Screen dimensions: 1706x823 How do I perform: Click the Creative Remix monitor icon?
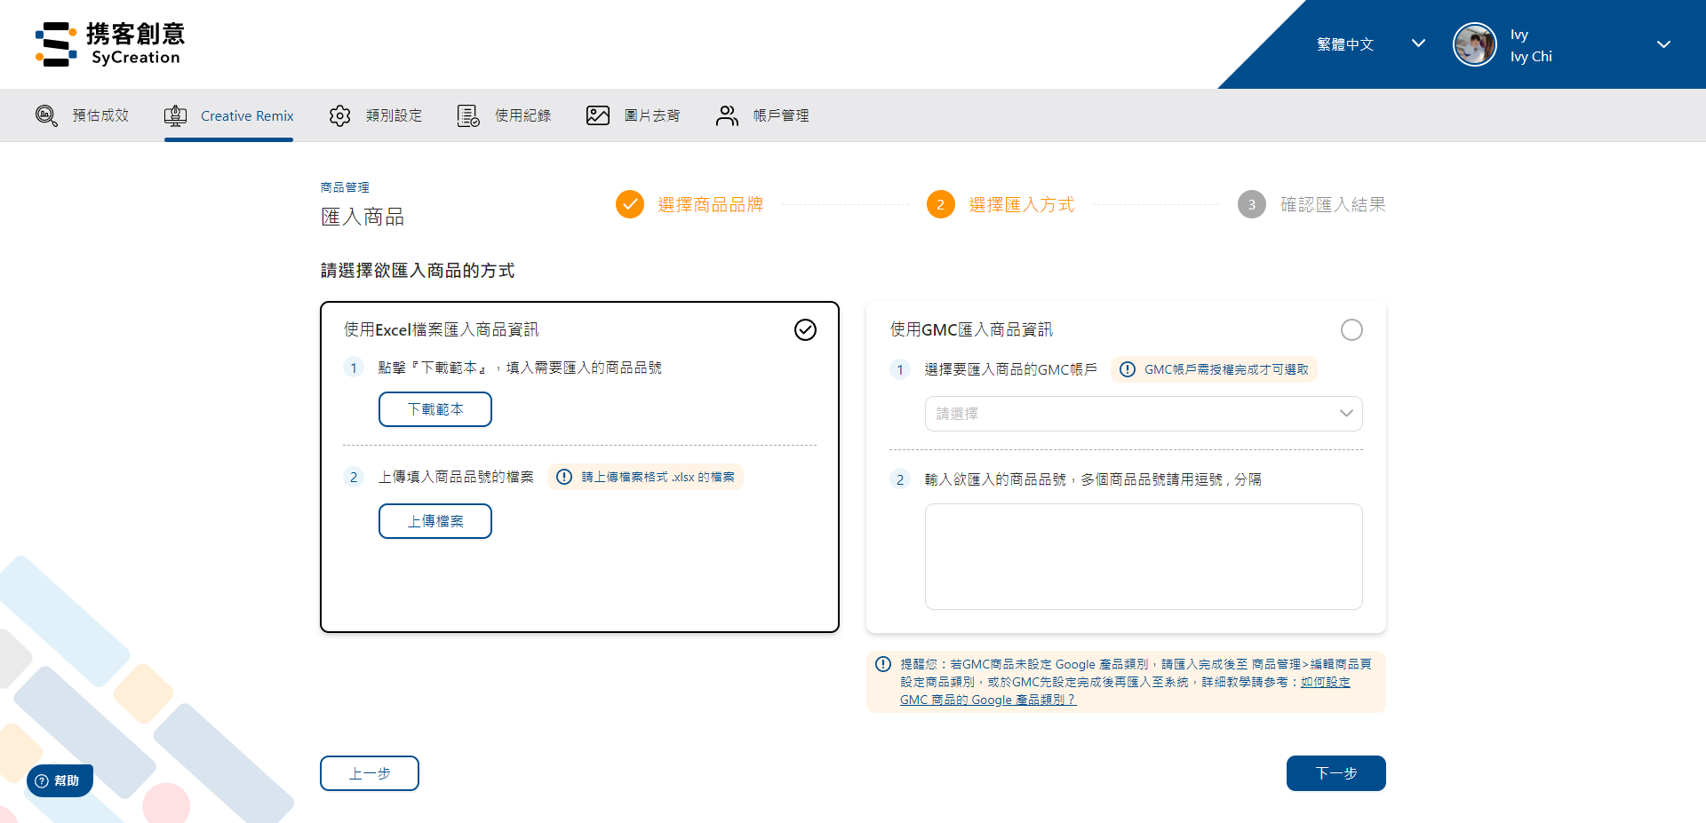(x=176, y=115)
